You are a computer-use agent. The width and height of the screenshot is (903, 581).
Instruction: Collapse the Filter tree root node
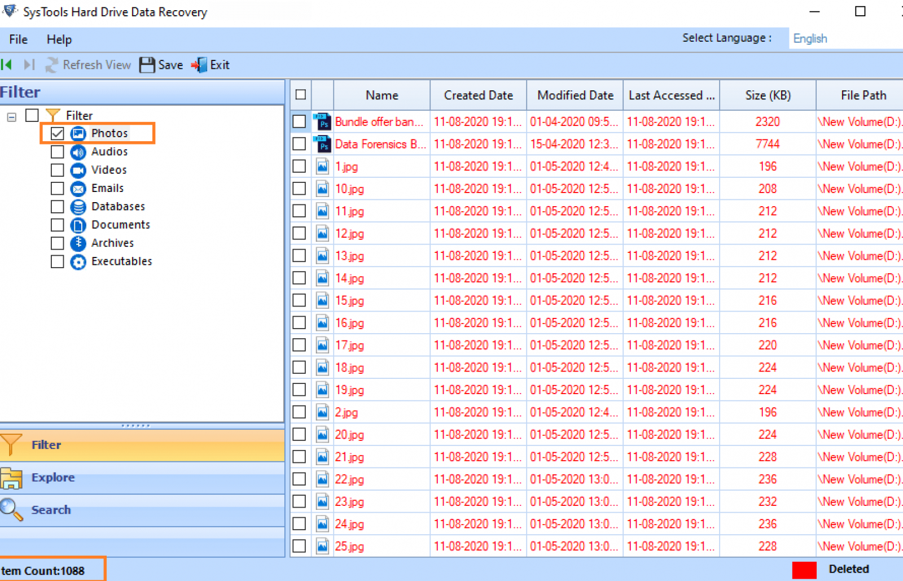tap(12, 117)
